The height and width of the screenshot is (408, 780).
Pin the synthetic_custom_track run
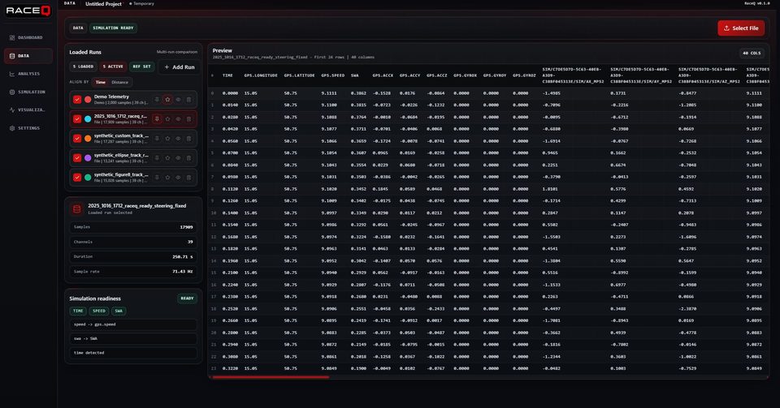(157, 139)
